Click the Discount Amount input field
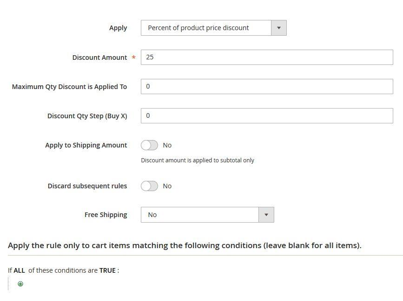This screenshot has height=301, width=403. click(x=267, y=57)
